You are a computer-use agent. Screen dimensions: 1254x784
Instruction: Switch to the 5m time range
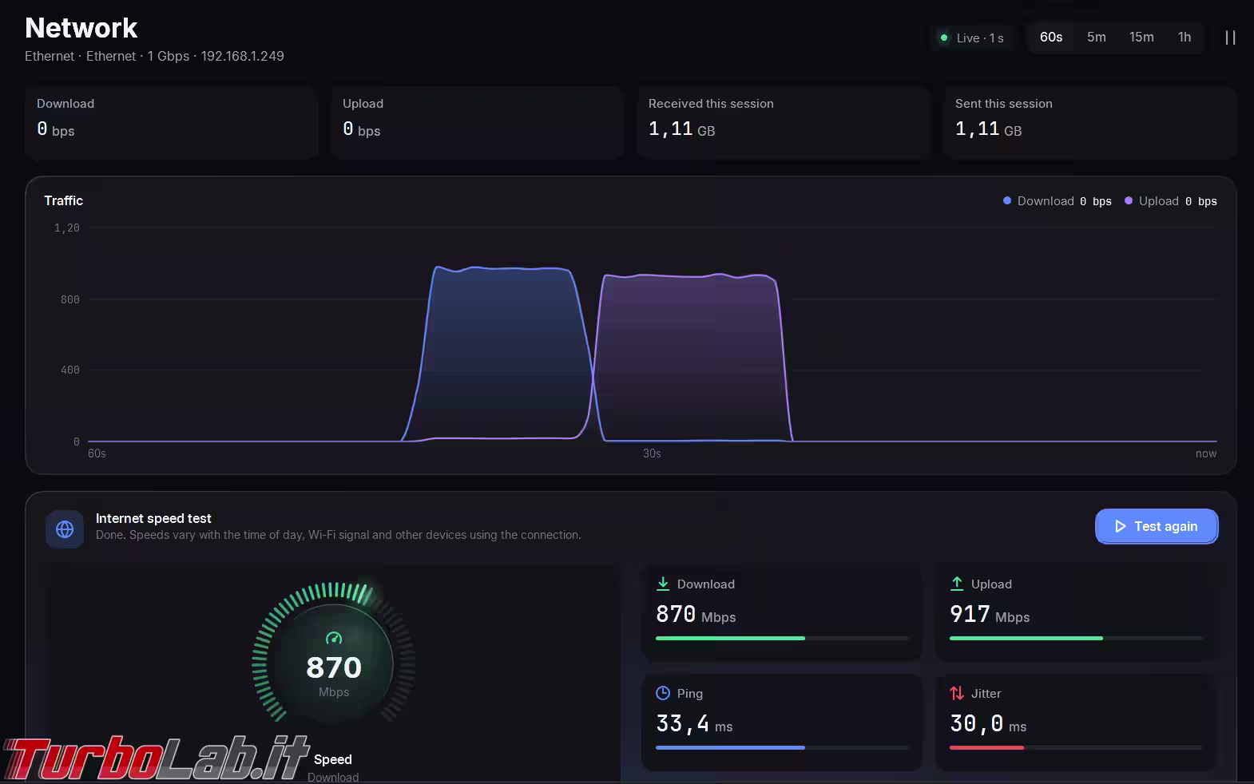1097,38
